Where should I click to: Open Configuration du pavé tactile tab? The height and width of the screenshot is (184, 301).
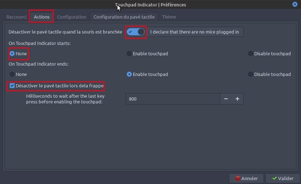pos(124,17)
